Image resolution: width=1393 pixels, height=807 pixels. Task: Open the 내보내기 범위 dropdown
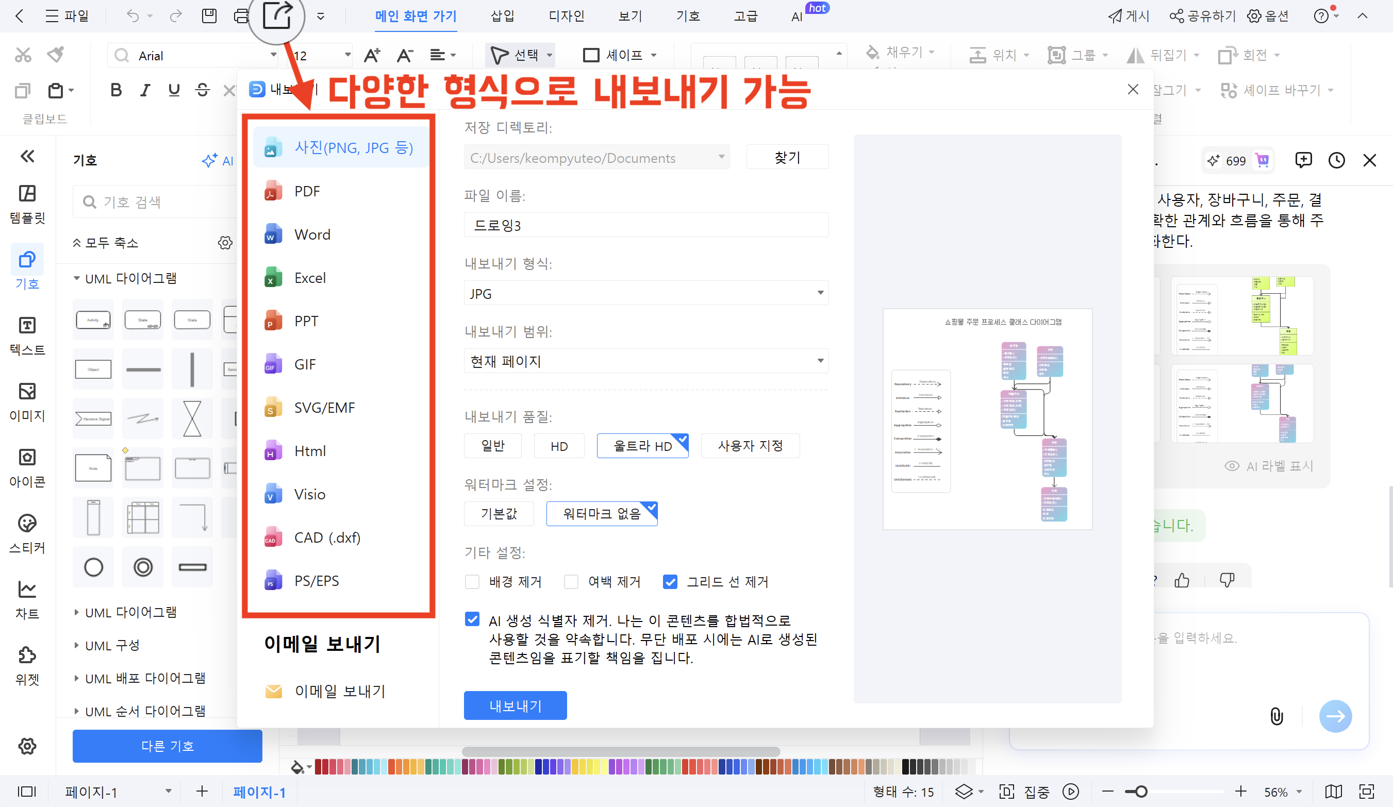(645, 361)
